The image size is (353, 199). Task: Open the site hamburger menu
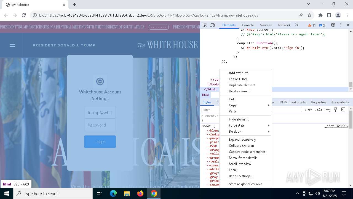pyautogui.click(x=12, y=45)
